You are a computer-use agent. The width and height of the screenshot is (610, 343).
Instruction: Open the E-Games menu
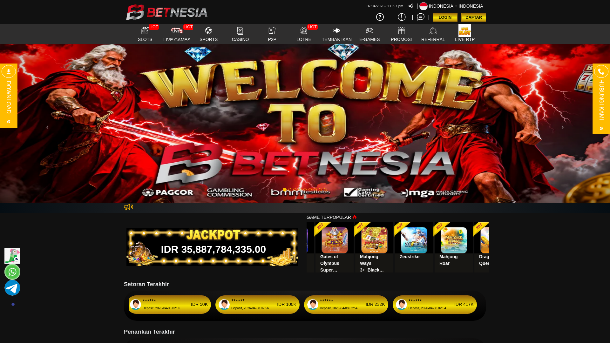(x=369, y=34)
